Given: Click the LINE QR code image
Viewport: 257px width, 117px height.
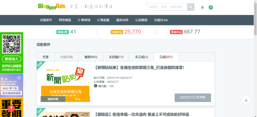Looking at the screenshot, I should click(12, 44).
